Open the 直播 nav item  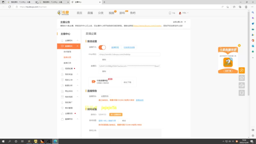[90, 13]
